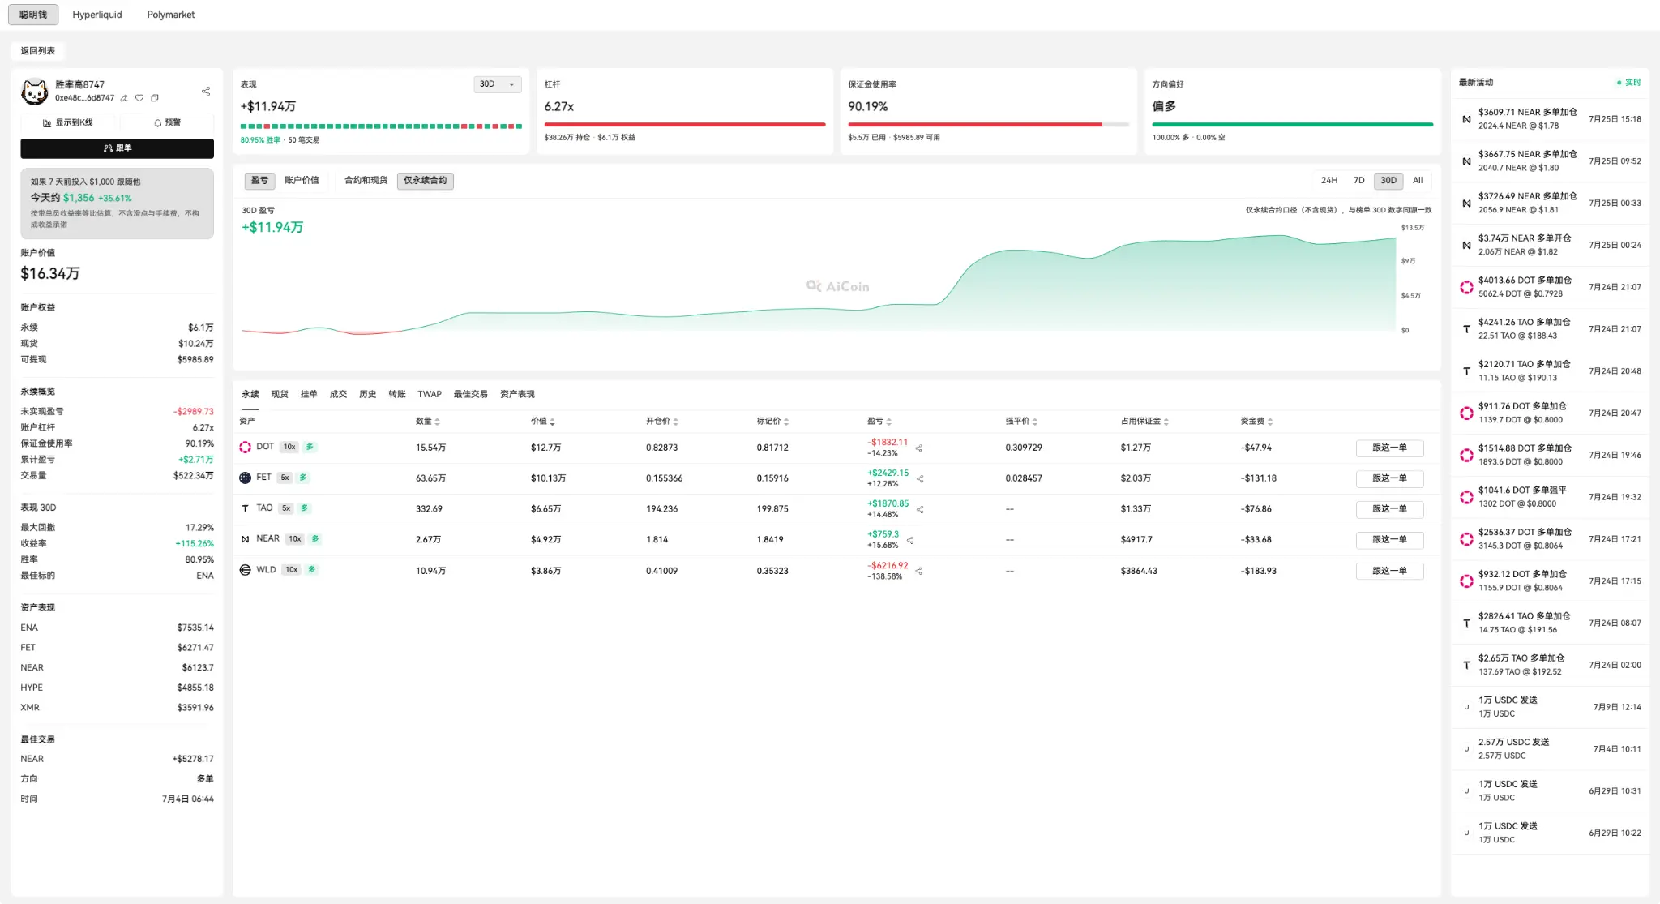Click the 预警 alert bell button
The image size is (1660, 904).
[167, 122]
